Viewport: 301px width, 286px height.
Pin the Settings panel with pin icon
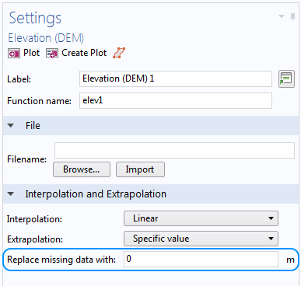292,17
